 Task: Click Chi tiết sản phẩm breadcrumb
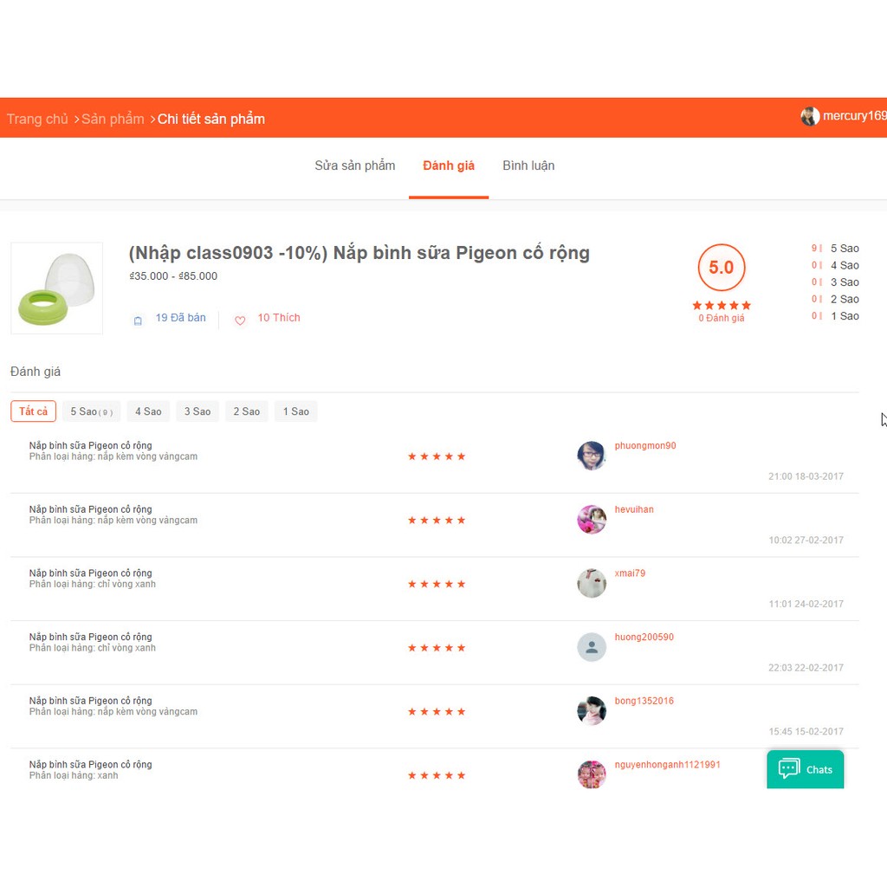(211, 119)
